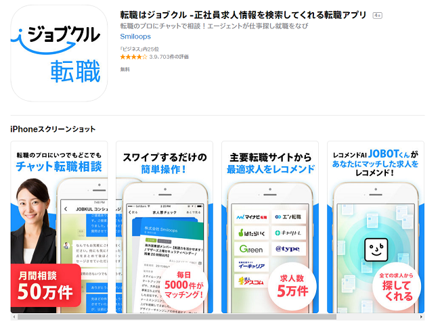This screenshot has width=440, height=328.
Task: Click the app title 転職はジョブクル heading
Action: pos(243,15)
